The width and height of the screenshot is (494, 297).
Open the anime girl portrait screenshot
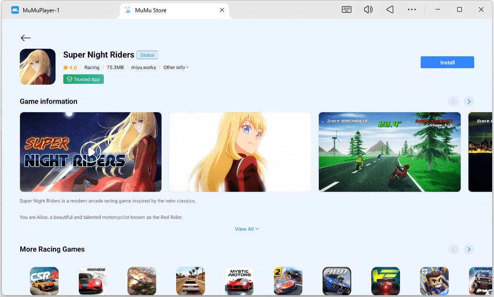pyautogui.click(x=240, y=152)
